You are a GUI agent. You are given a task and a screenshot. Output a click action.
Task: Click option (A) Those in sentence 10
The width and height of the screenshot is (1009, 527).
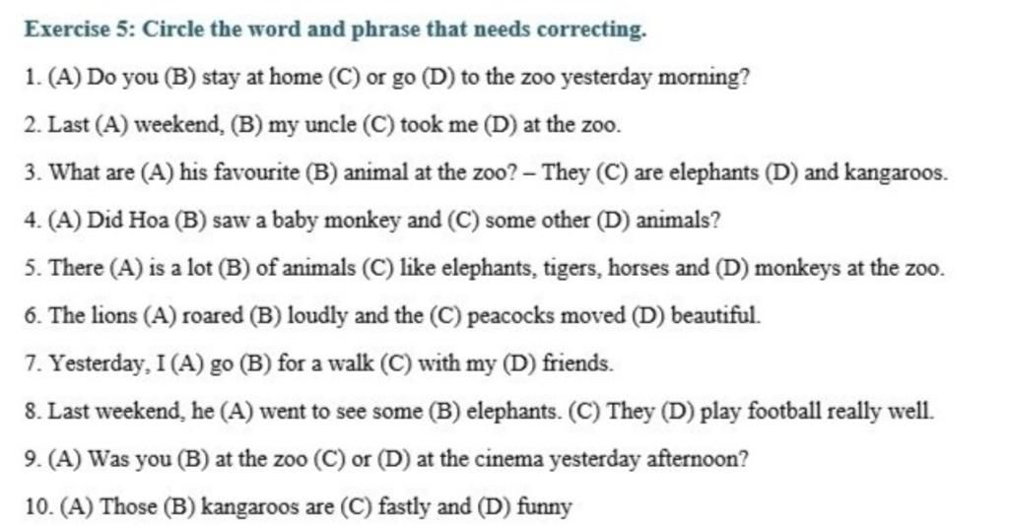pyautogui.click(x=101, y=507)
